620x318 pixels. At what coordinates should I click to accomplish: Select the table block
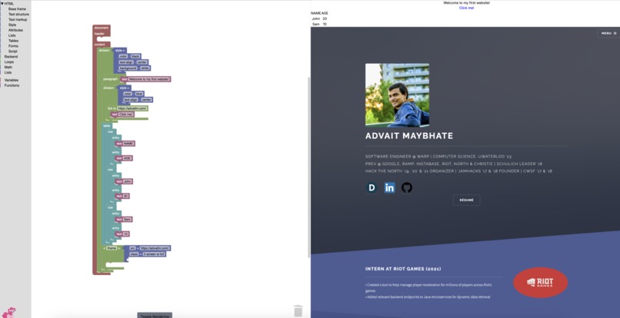click(x=107, y=126)
